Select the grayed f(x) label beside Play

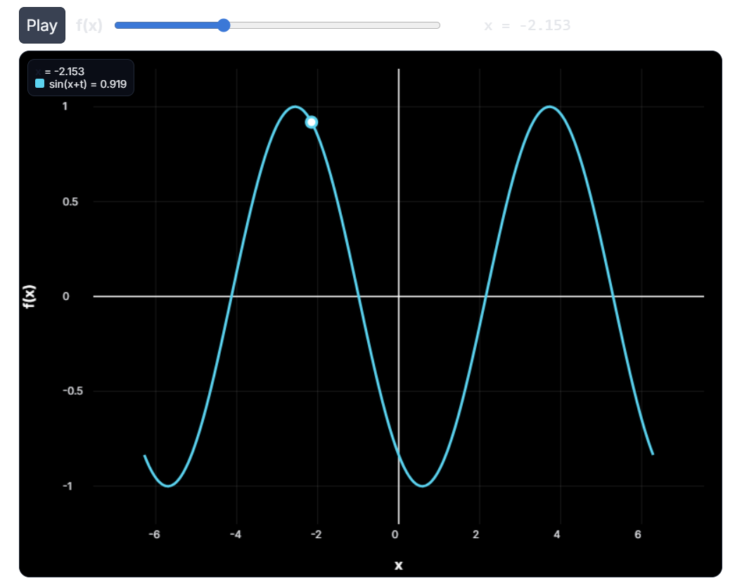coord(90,25)
